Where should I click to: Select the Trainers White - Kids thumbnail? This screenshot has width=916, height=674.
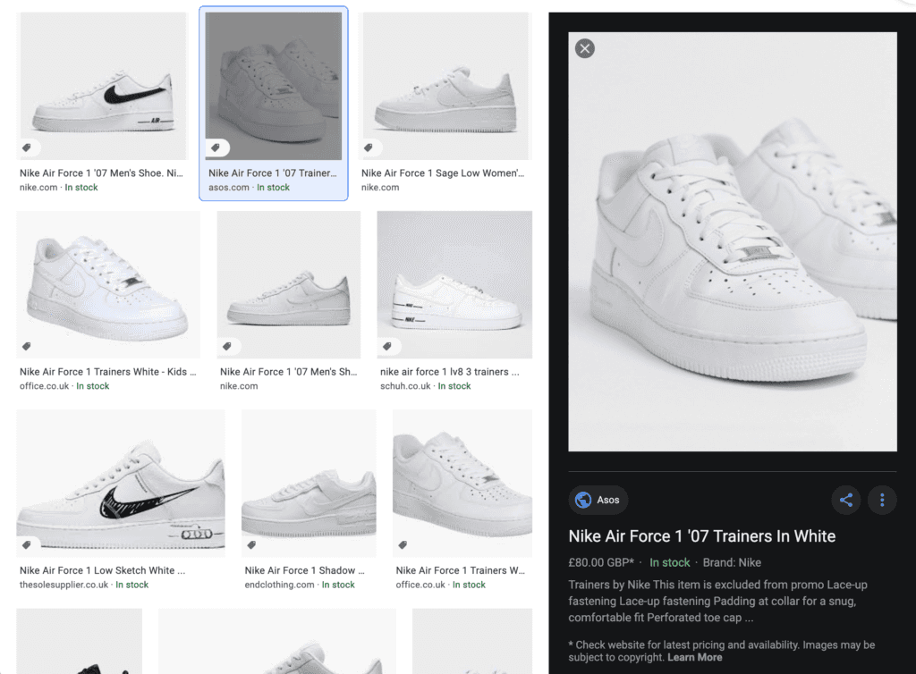click(108, 284)
